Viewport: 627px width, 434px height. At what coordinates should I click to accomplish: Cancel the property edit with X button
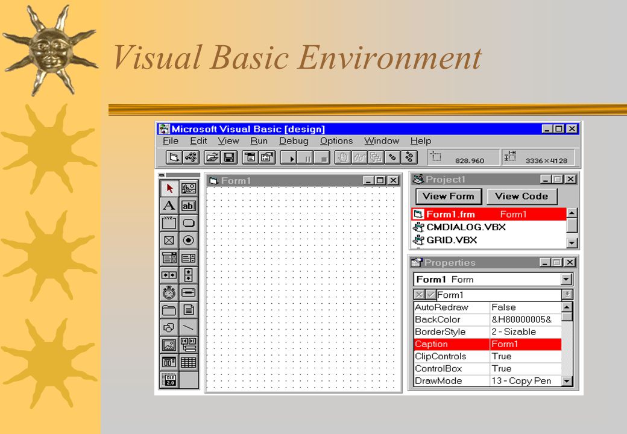418,295
